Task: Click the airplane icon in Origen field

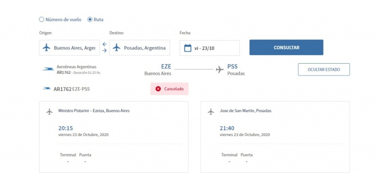Action: tap(47, 48)
